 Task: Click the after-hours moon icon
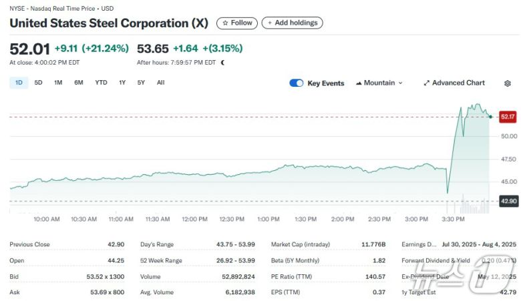(x=222, y=63)
